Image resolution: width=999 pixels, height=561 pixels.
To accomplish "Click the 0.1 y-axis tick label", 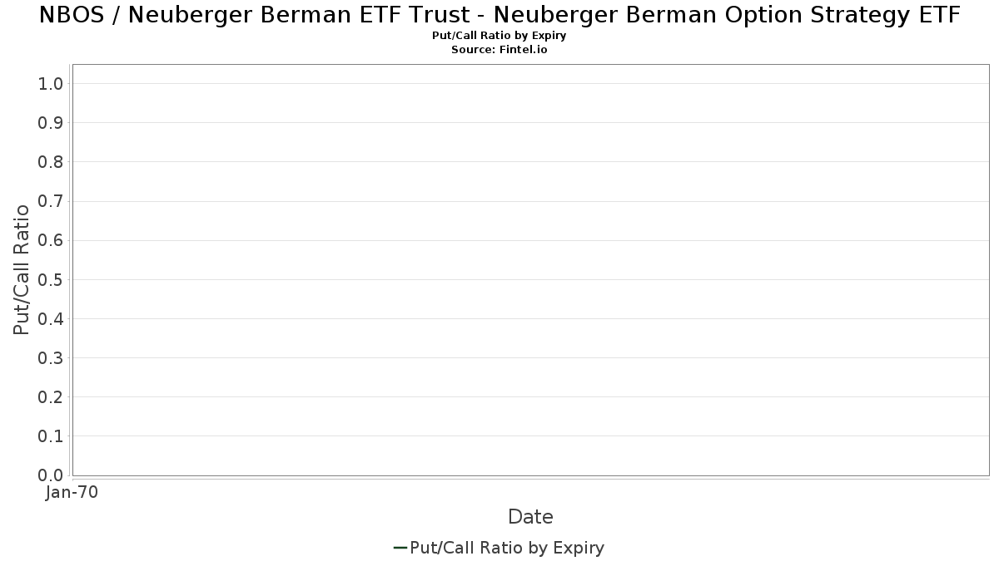I will coord(51,436).
